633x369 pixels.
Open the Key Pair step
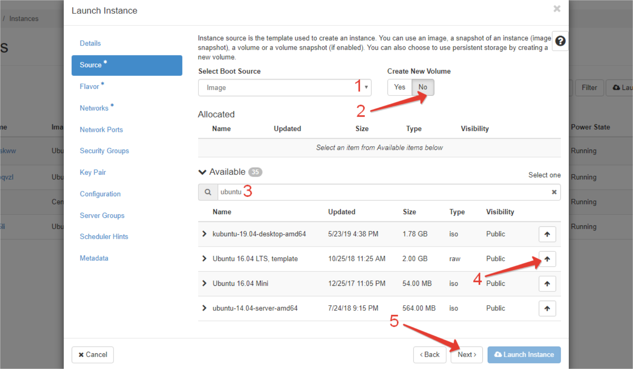click(x=93, y=172)
